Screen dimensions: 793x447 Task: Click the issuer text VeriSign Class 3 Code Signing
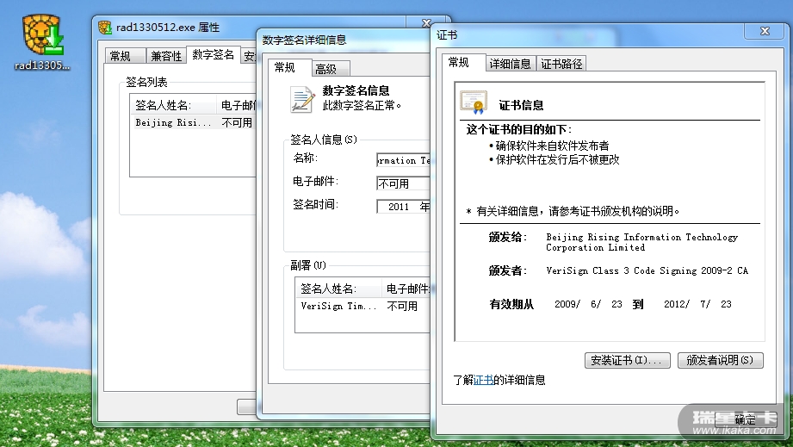(647, 270)
